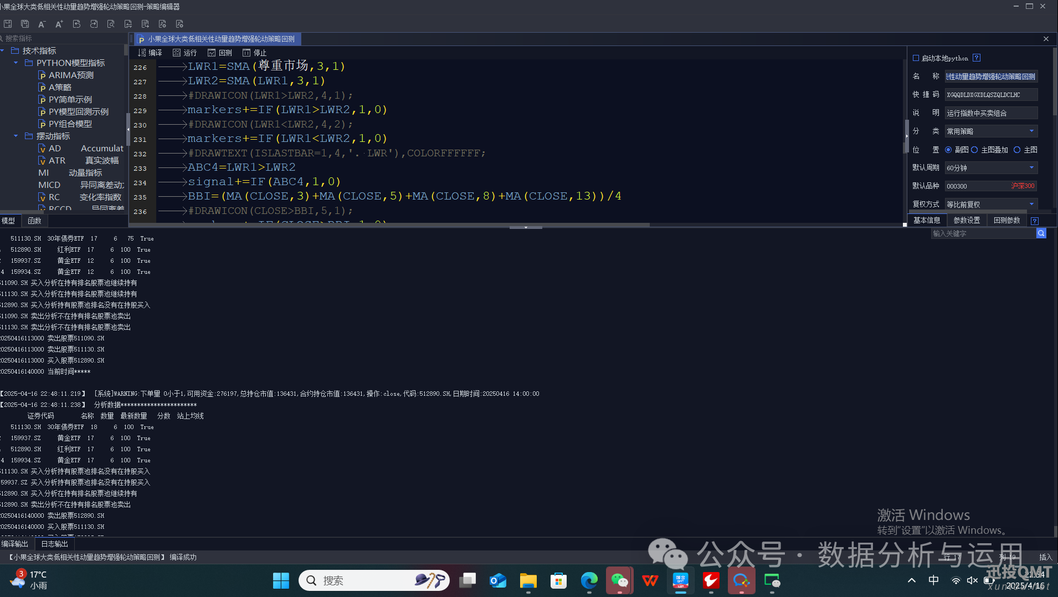Click the replace text toolbar icon
Screen dimensions: 1058x597
pyautogui.click(x=128, y=24)
